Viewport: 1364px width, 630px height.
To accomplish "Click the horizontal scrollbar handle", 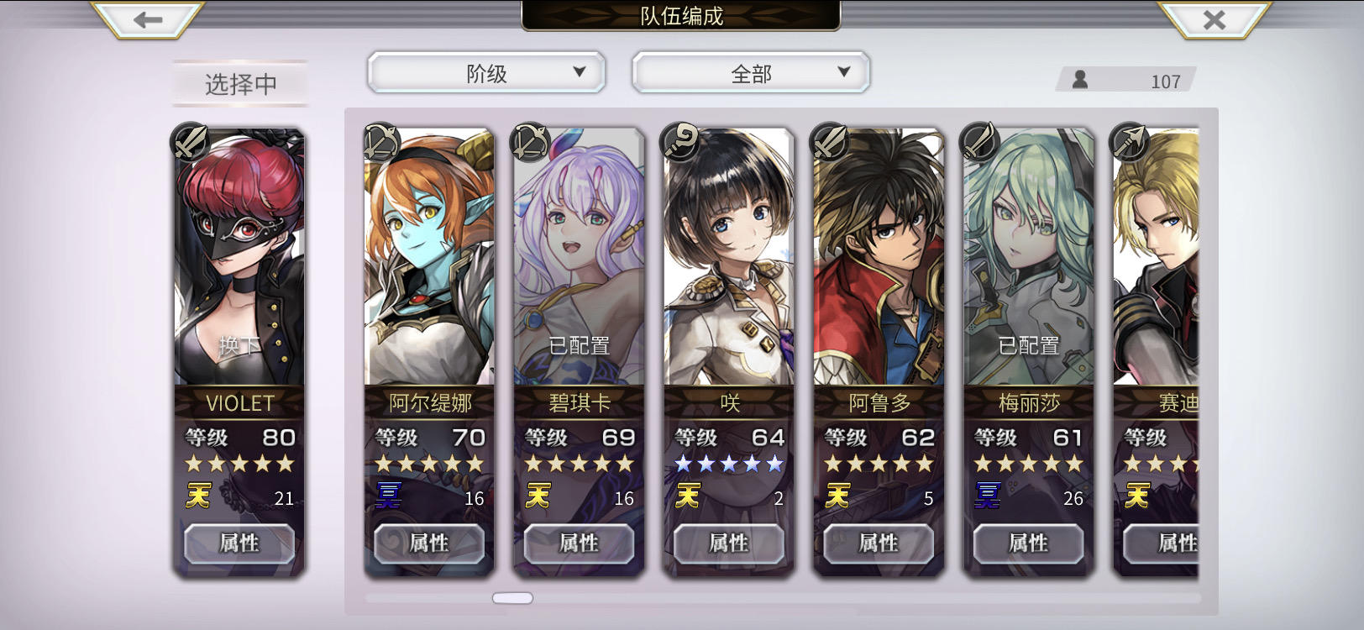I will coord(512,598).
